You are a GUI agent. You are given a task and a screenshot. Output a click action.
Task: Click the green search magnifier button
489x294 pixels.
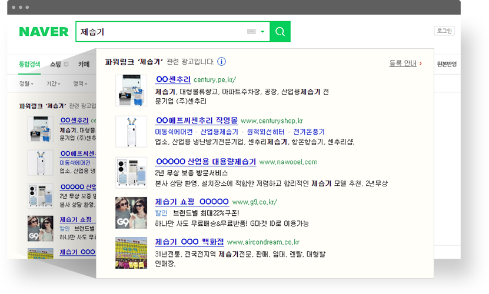click(280, 32)
